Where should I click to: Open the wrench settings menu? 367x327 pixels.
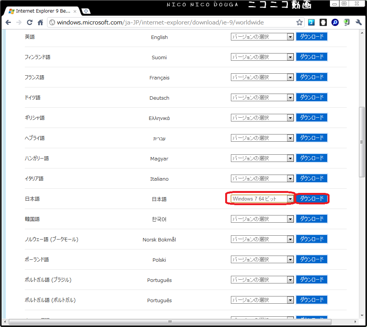tap(359, 23)
